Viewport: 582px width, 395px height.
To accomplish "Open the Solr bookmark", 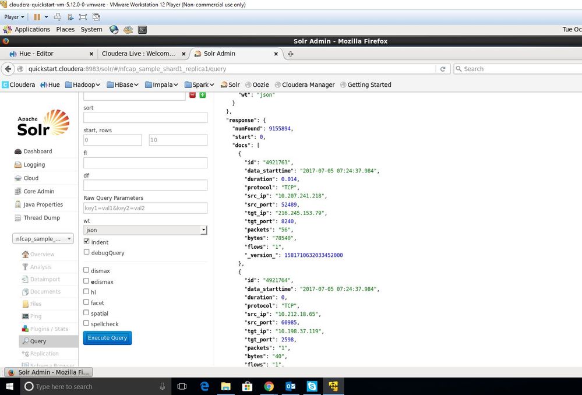I will click(x=230, y=84).
